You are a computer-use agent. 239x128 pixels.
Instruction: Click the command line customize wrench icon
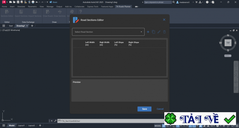point(55,121)
